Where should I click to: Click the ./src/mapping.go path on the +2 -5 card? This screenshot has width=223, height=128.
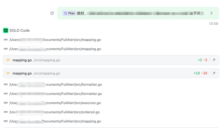[47, 60]
